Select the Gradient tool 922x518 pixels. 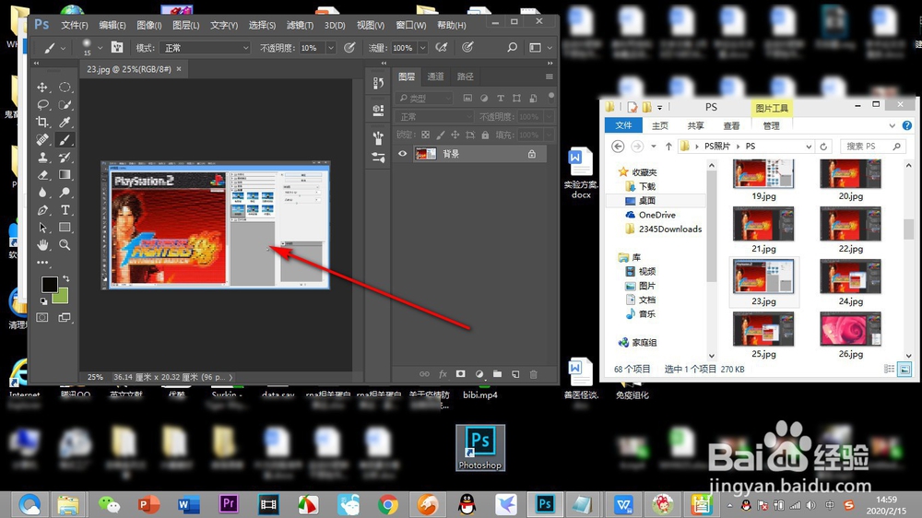click(65, 174)
